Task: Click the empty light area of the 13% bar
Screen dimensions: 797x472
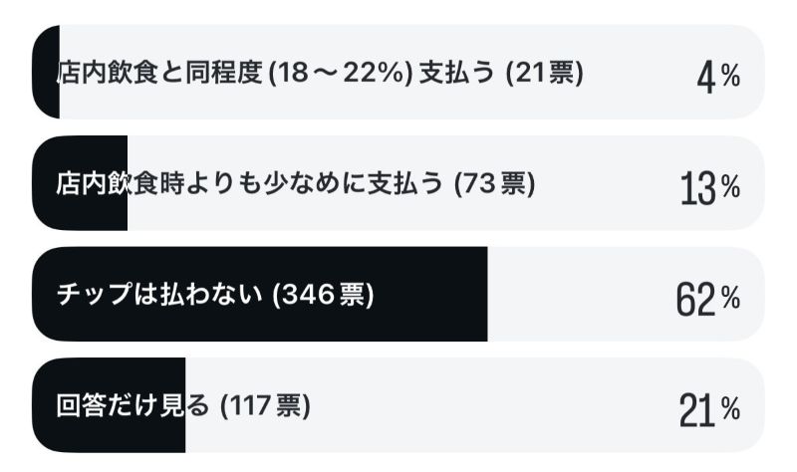Action: point(598,184)
